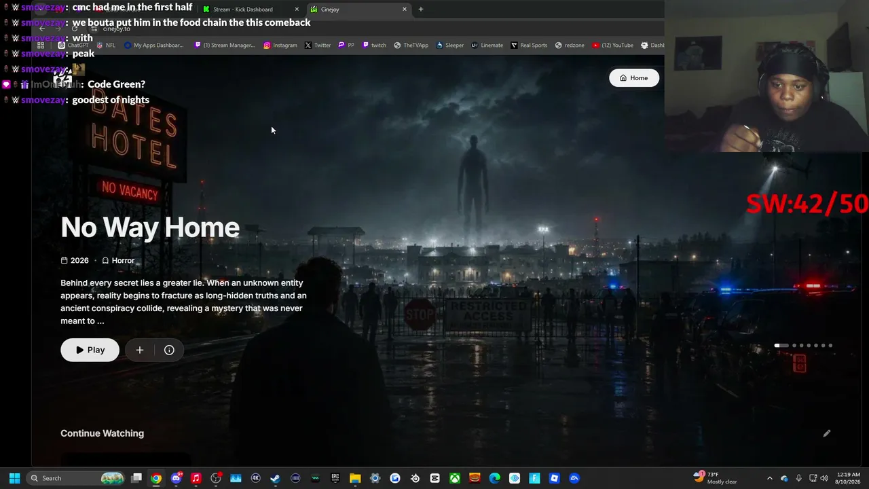The width and height of the screenshot is (869, 489).
Task: Open Steam from the taskbar
Action: pyautogui.click(x=276, y=478)
